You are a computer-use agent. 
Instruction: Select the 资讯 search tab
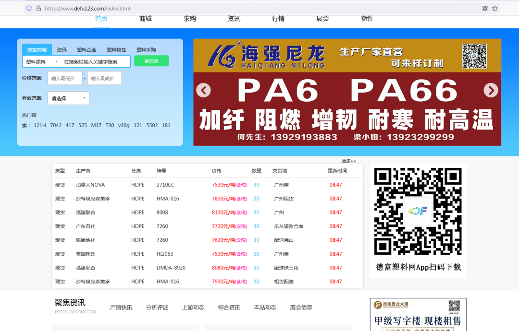point(62,49)
